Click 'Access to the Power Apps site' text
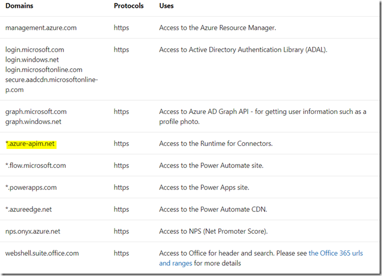This screenshot has height=276, width=382. pyautogui.click(x=204, y=188)
